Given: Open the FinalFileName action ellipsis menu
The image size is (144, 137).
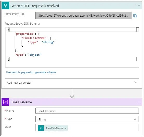Looking at the screenshot, I should (138, 102).
